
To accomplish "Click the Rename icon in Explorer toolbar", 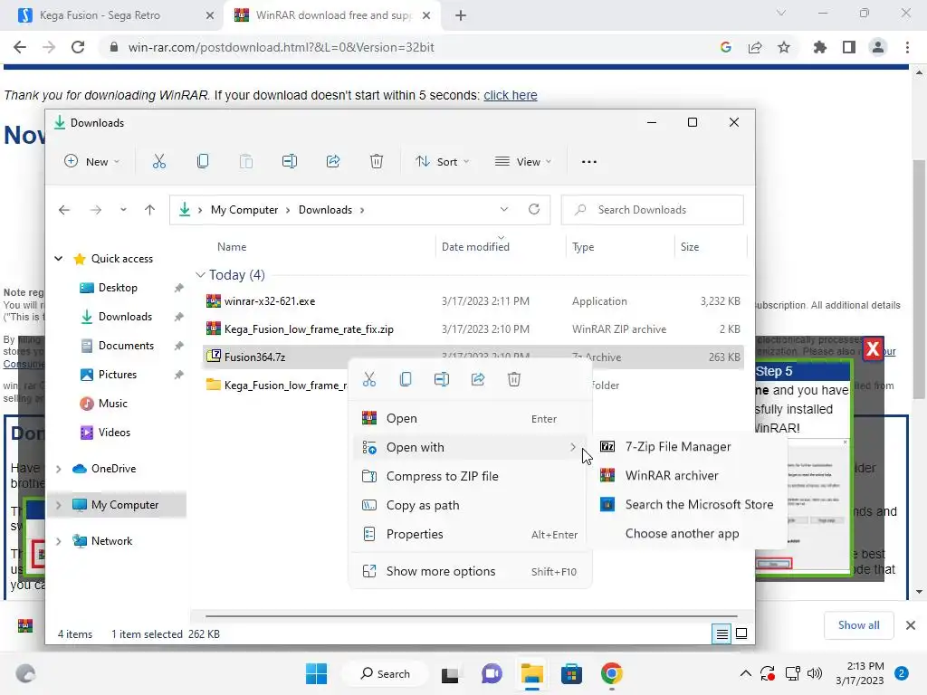I will (289, 161).
